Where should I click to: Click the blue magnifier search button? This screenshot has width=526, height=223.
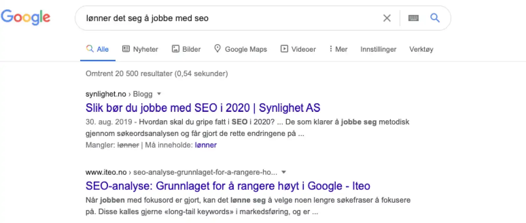[x=435, y=18]
